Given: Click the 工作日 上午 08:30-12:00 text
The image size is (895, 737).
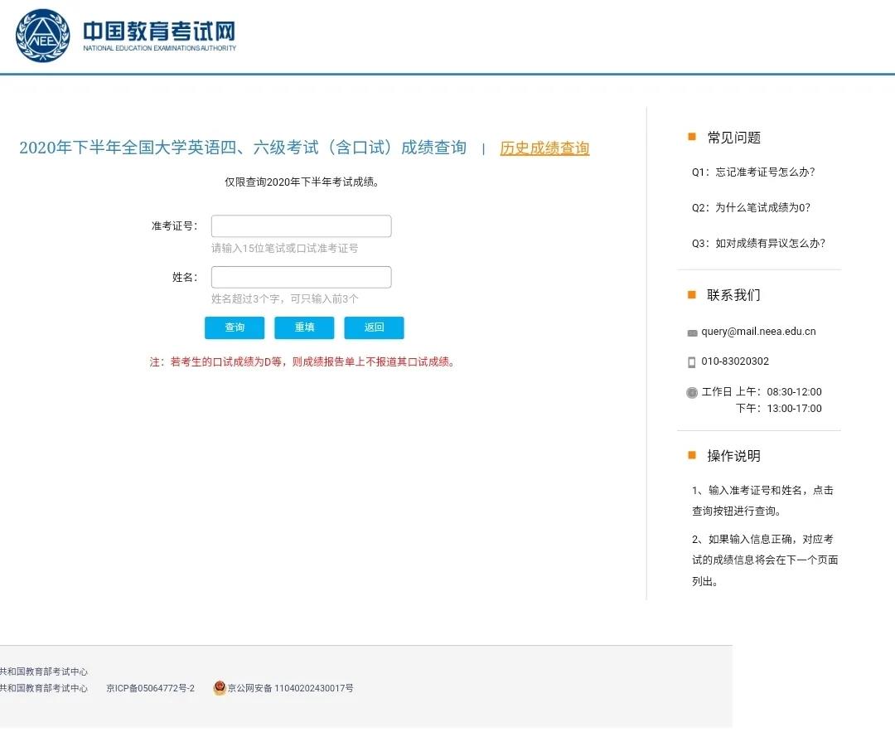Looking at the screenshot, I should coord(762,392).
